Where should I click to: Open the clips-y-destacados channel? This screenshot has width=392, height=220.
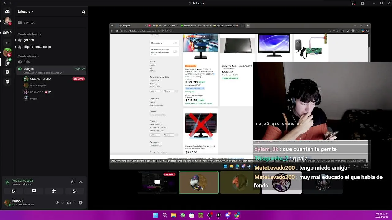(51, 47)
